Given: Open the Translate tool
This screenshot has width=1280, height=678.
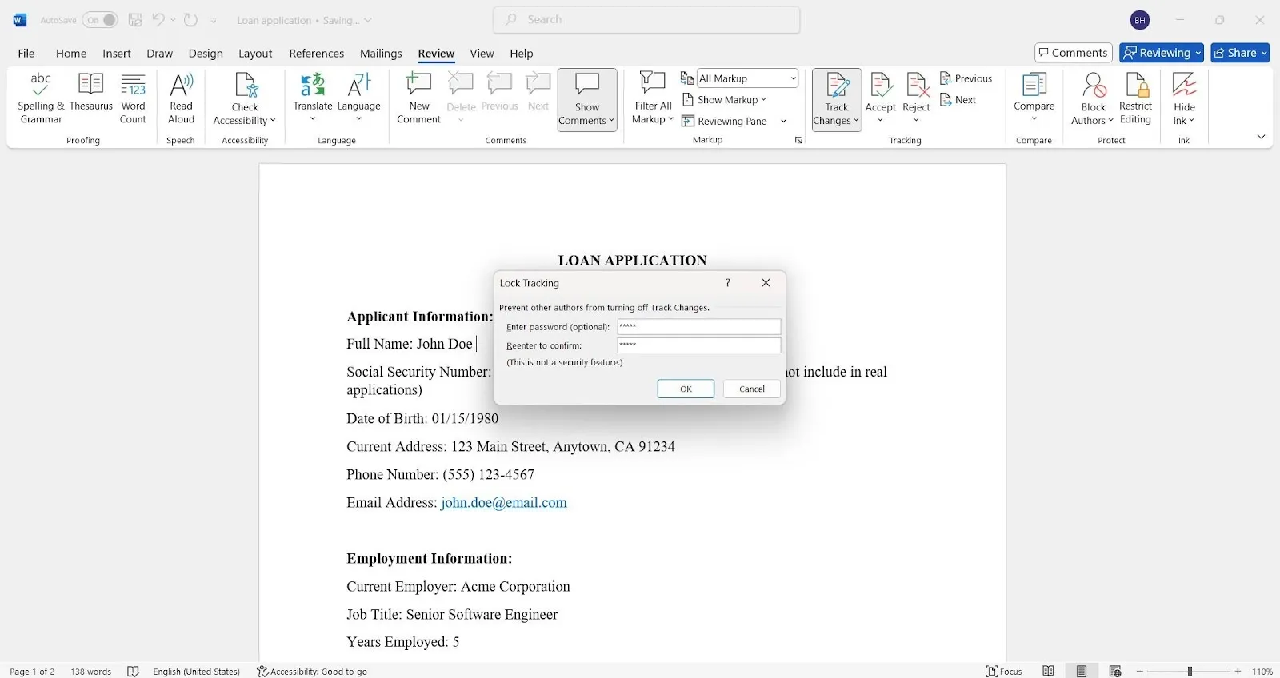Looking at the screenshot, I should 313,98.
